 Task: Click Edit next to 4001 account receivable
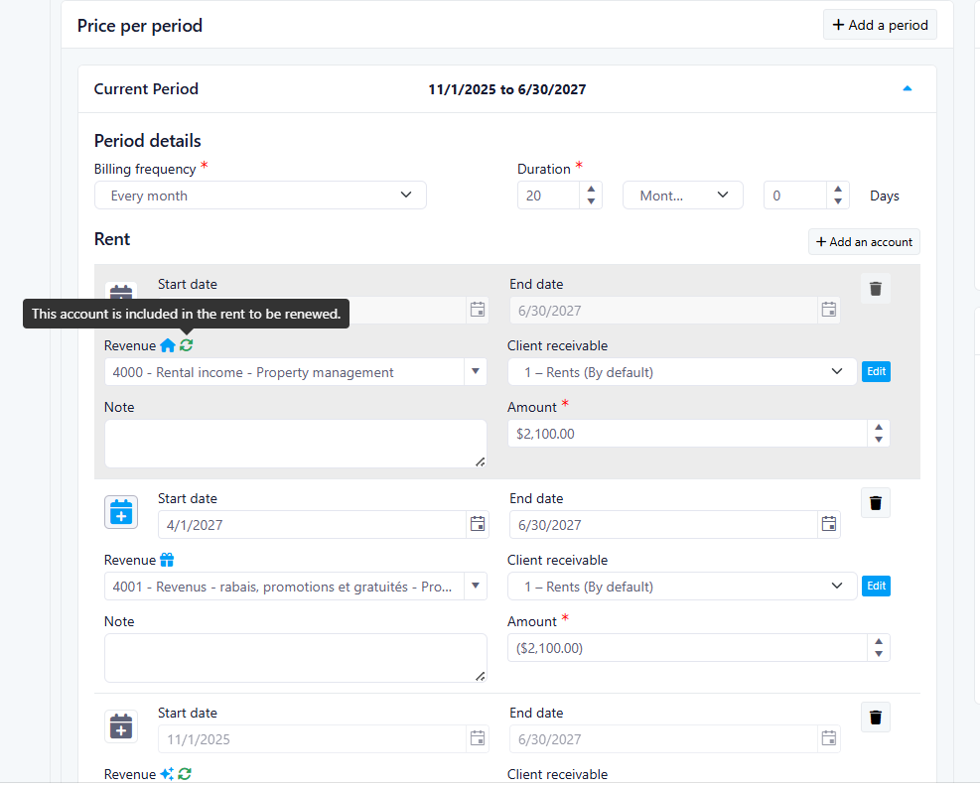click(877, 587)
